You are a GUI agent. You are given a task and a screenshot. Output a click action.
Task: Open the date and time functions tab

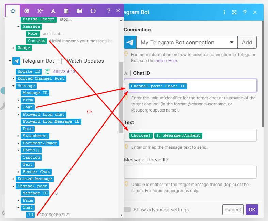click(x=66, y=11)
